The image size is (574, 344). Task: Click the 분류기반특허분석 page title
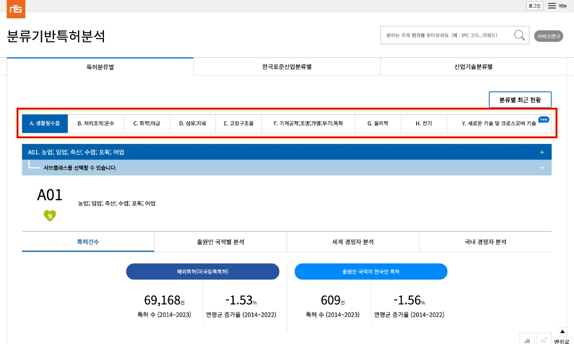tap(56, 36)
